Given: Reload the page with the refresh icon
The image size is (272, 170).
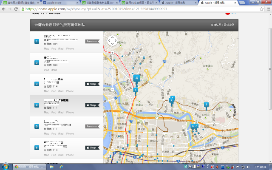Looking at the screenshot, I should tap(16, 9).
